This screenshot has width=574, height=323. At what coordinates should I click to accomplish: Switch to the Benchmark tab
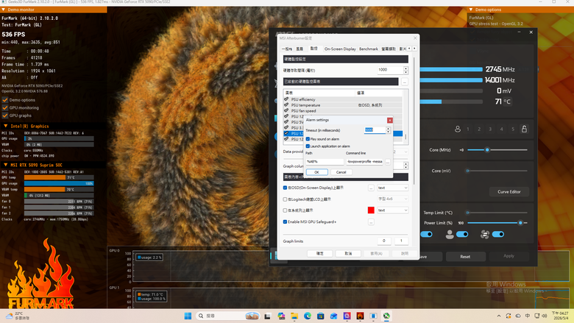tap(368, 49)
